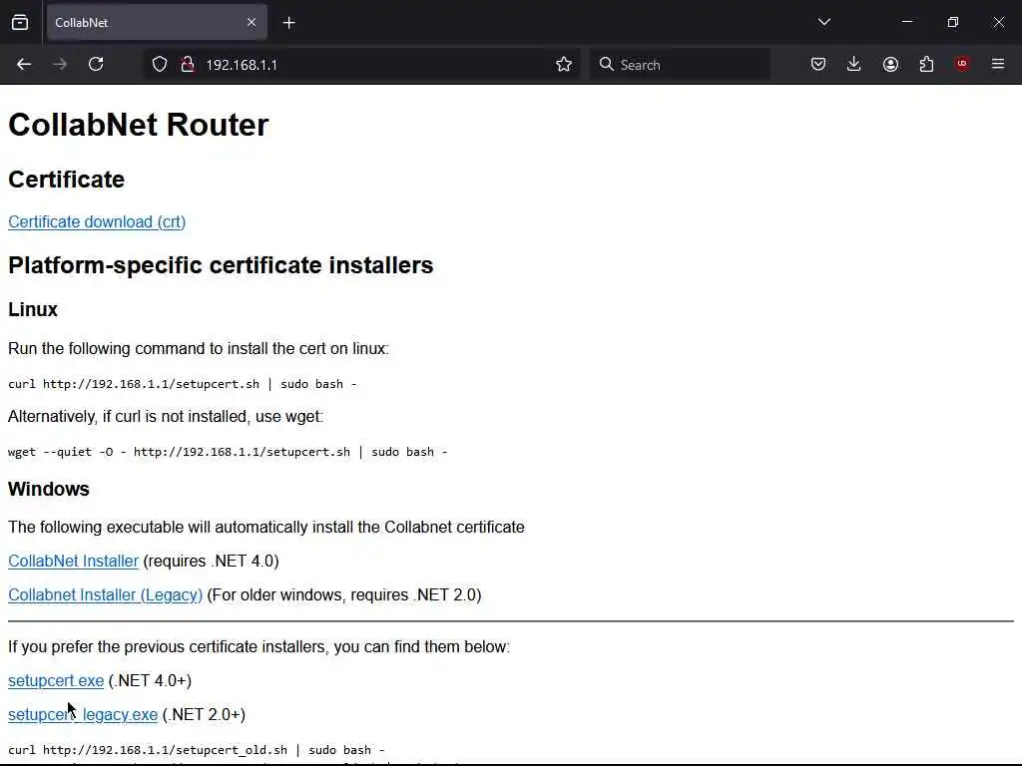
Task: Bookmark this page with star icon
Action: [564, 65]
